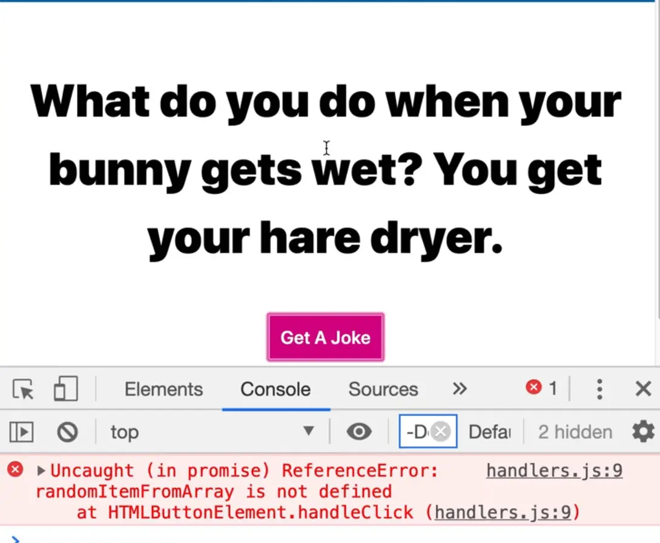
Task: Show the console sidebar
Action: point(21,432)
